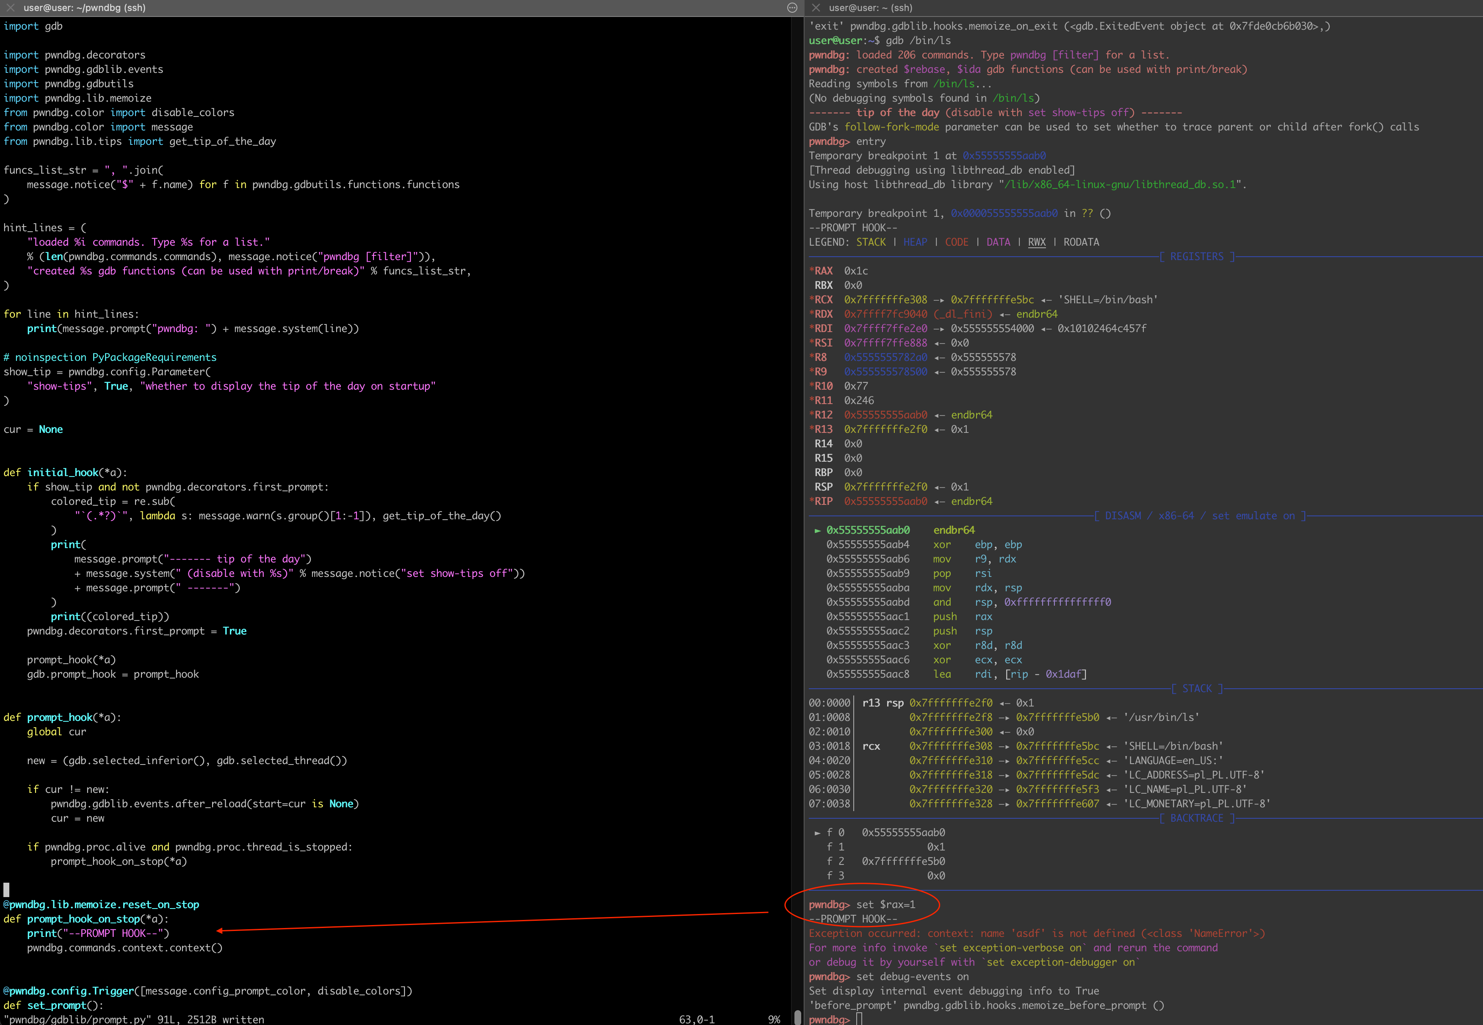
Task: Click the 9% position indicator in vim statusline
Action: (774, 1019)
